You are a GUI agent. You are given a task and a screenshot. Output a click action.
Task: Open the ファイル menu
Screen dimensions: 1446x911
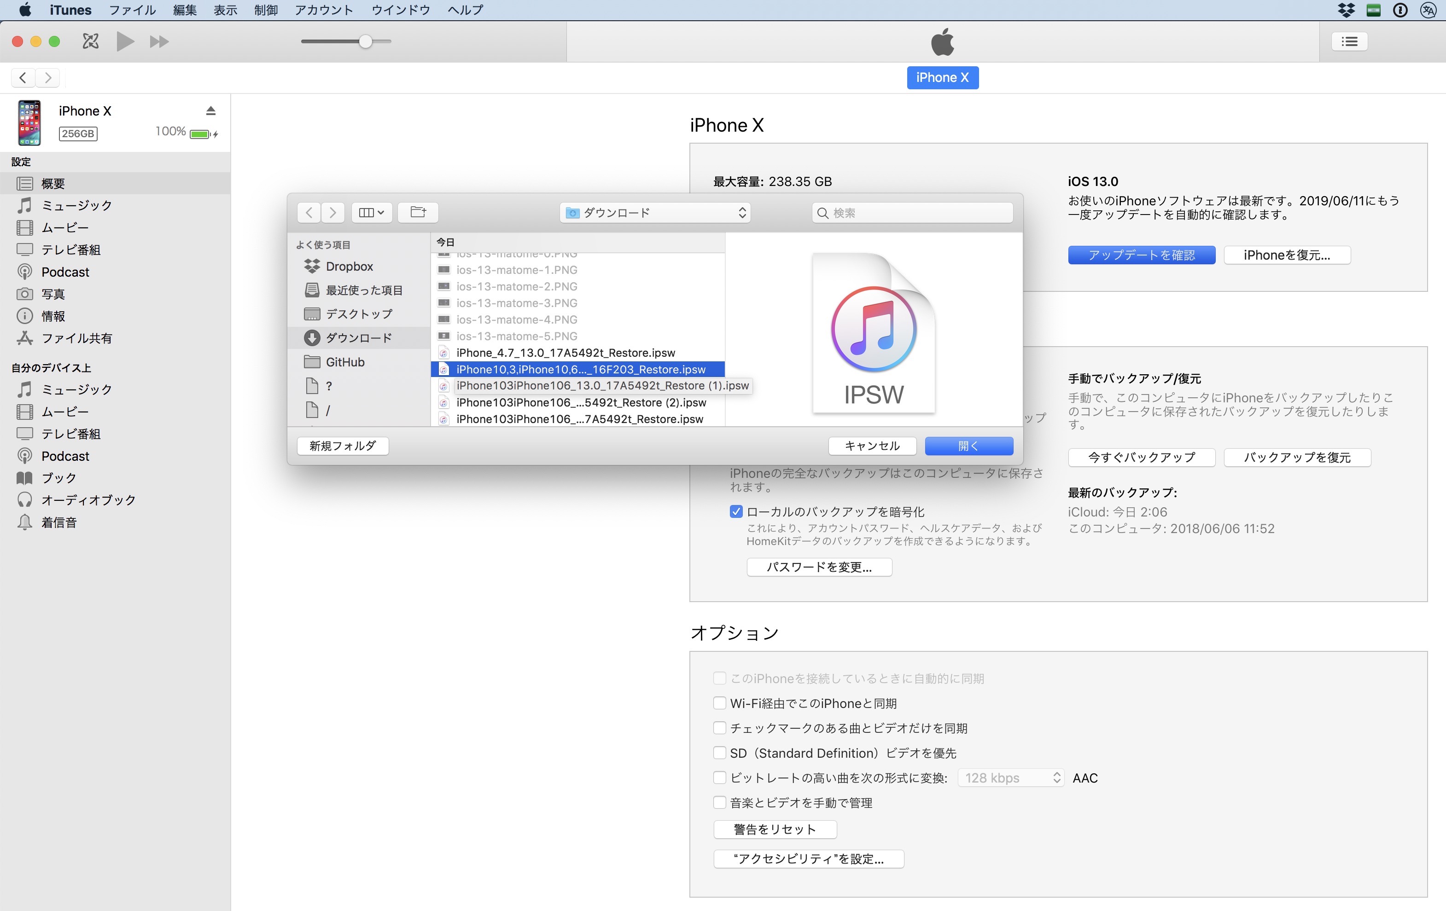coord(132,10)
